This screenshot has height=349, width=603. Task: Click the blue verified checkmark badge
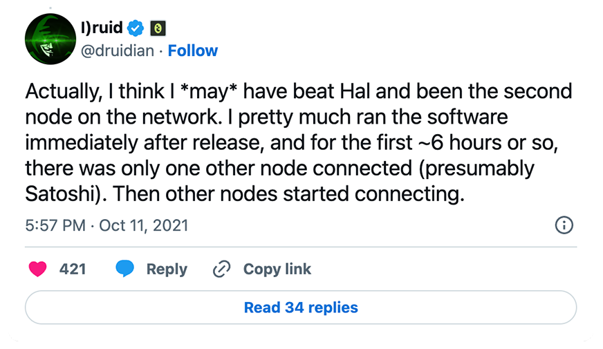137,28
